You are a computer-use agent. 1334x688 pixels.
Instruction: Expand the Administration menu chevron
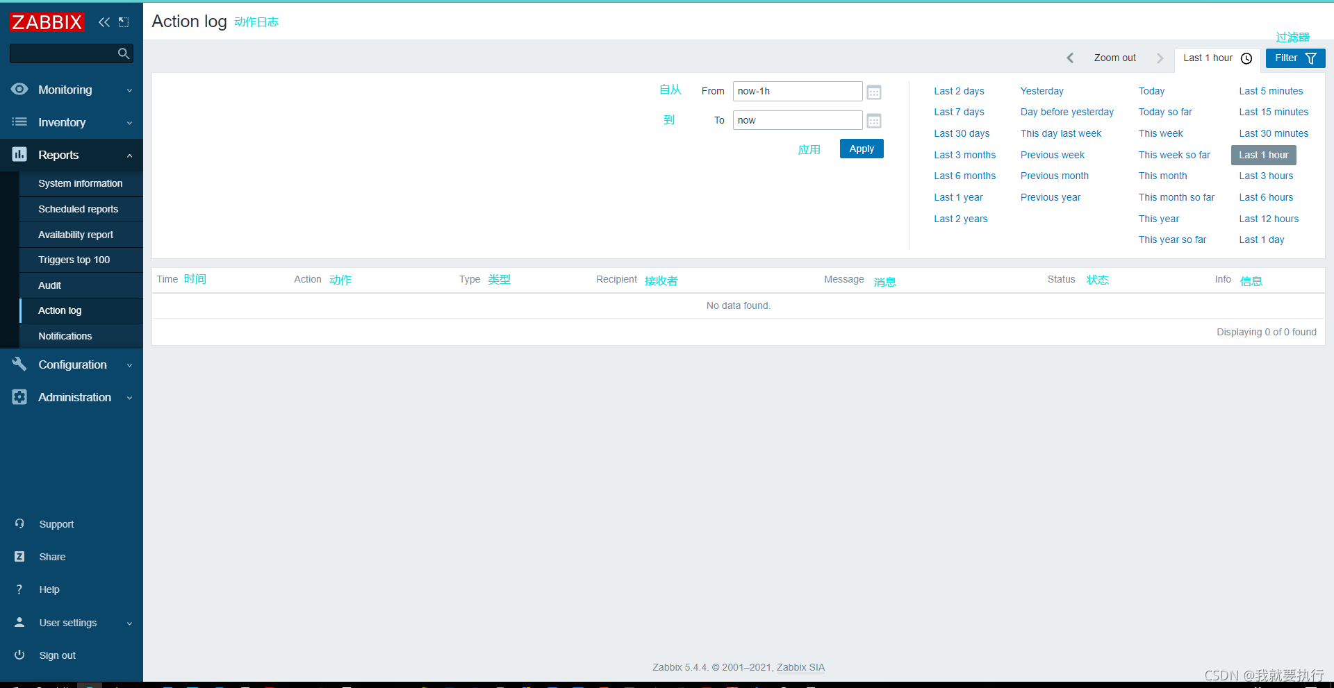[x=129, y=398]
